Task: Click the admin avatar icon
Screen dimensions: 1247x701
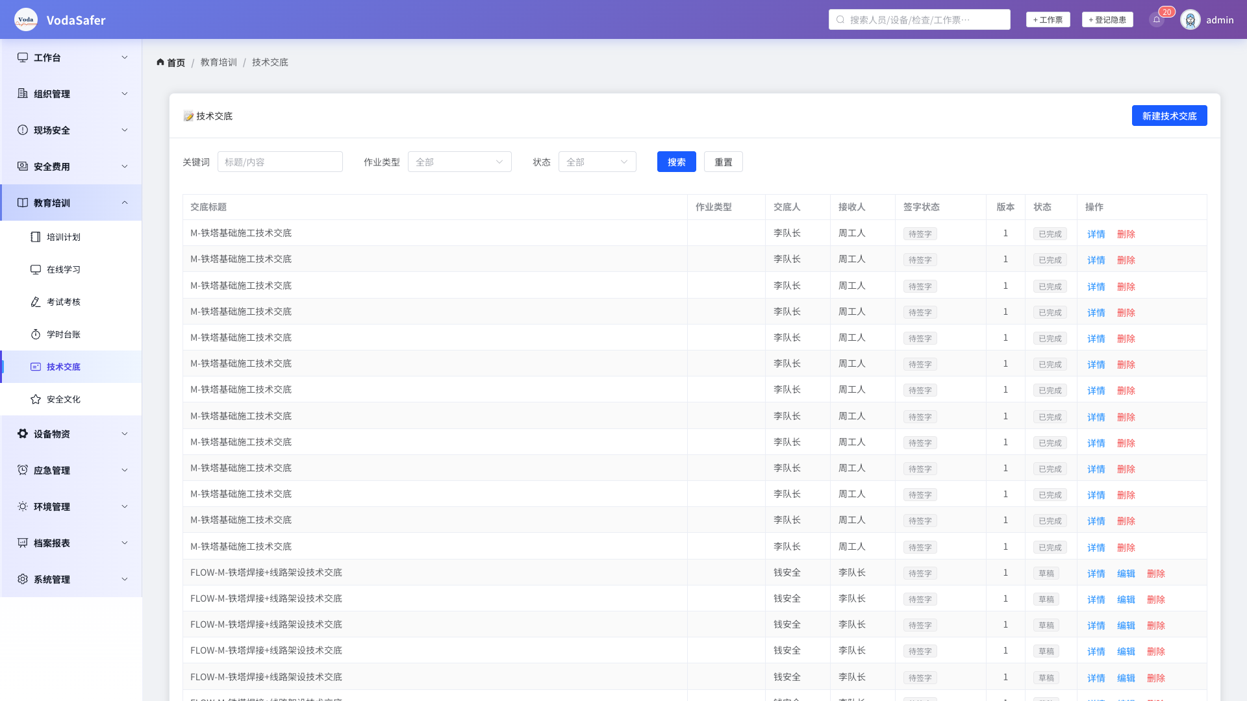Action: click(x=1190, y=19)
